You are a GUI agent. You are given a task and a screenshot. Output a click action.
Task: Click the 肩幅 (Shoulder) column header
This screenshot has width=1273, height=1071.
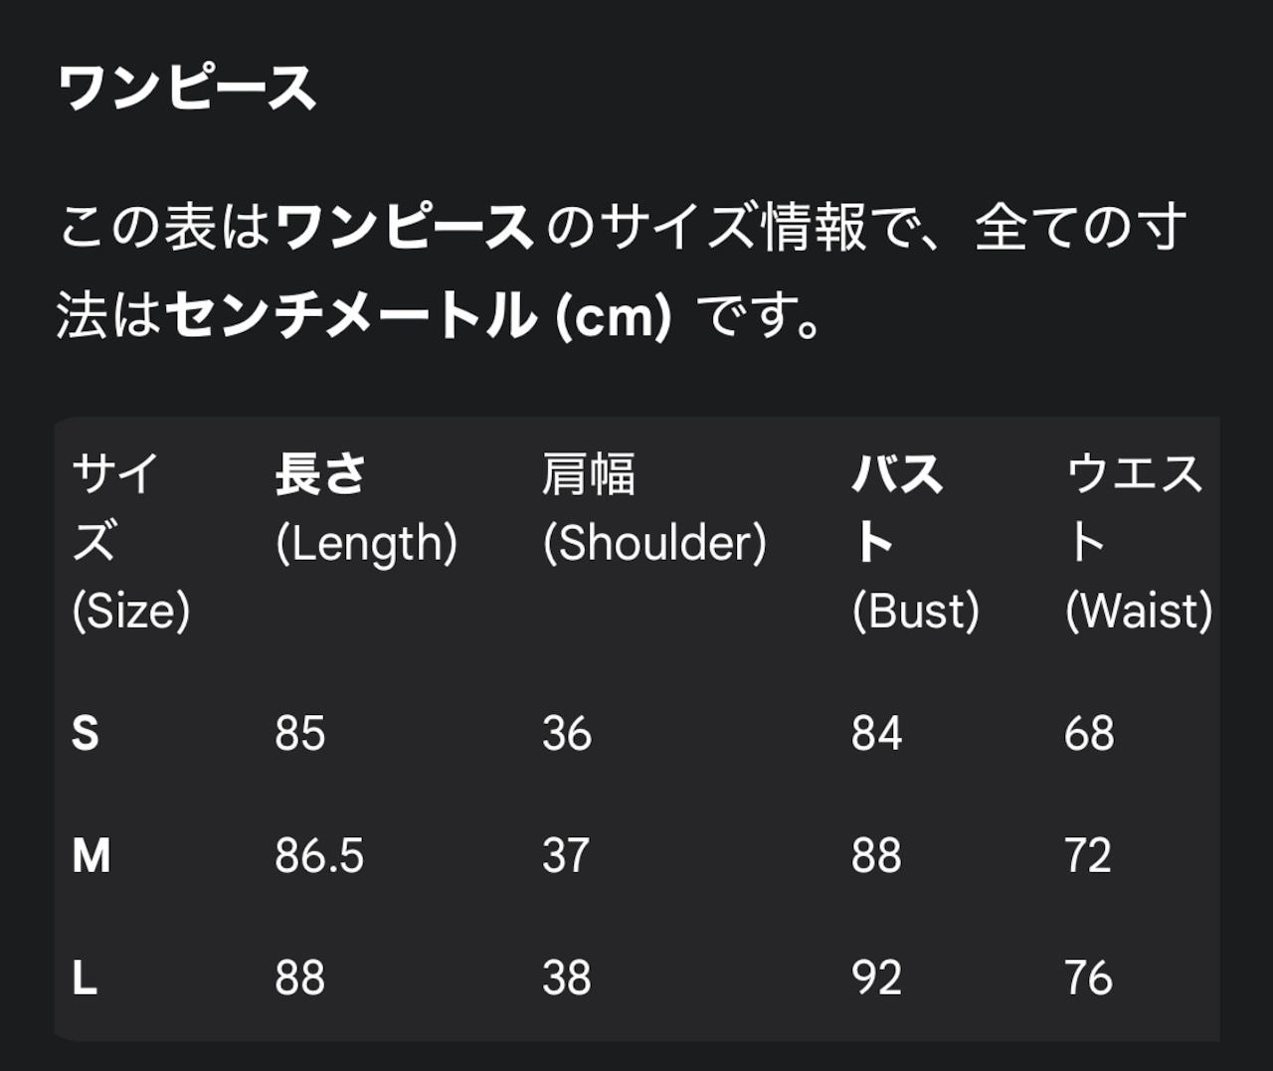tap(654, 508)
